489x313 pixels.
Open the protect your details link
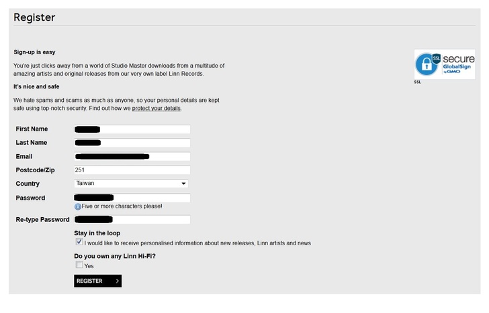[156, 108]
